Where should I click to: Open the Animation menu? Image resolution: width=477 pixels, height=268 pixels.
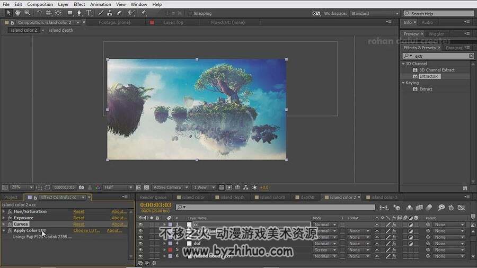pos(100,4)
